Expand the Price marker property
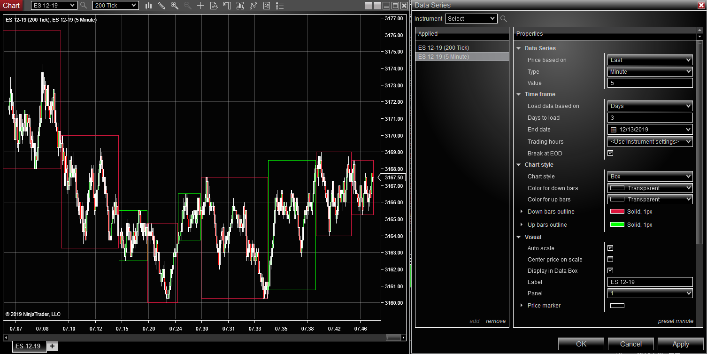Screen dimensions: 707x354 [x=522, y=306]
